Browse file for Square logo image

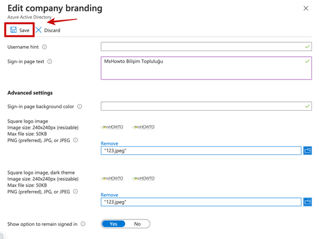[308, 150]
